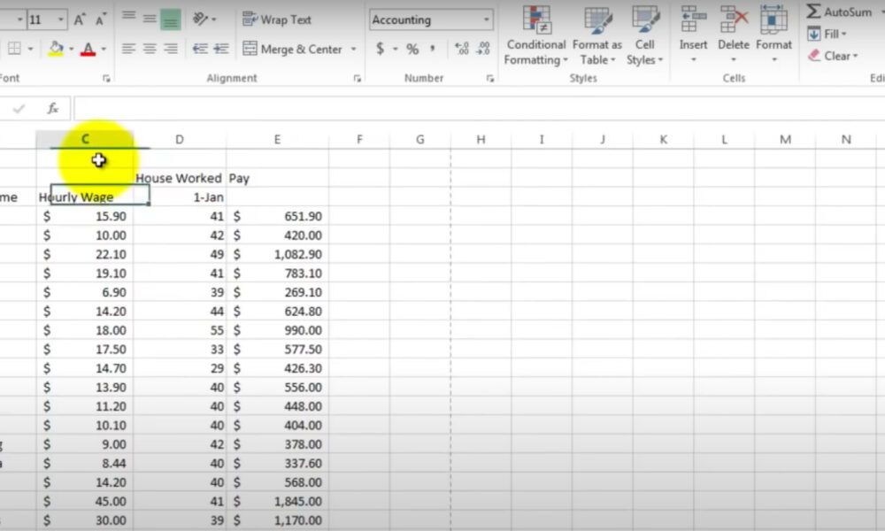Toggle Wrap Text for the selection
The height and width of the screenshot is (531, 885).
pos(277,19)
